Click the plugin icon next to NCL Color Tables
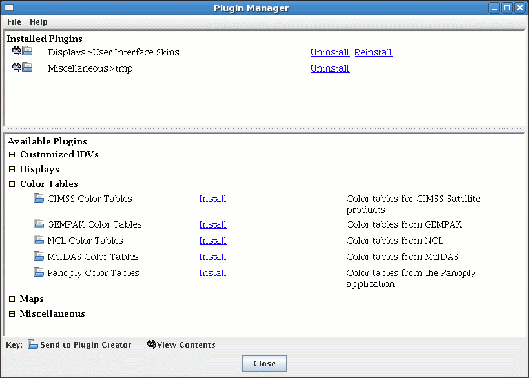This screenshot has width=529, height=378. tap(37, 241)
